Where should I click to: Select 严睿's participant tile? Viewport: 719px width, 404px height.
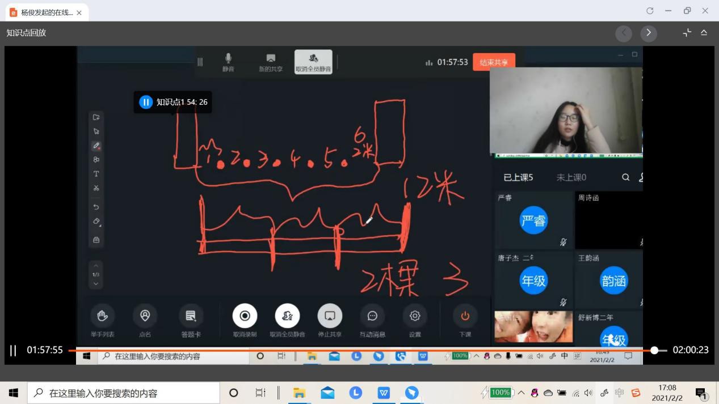click(534, 220)
